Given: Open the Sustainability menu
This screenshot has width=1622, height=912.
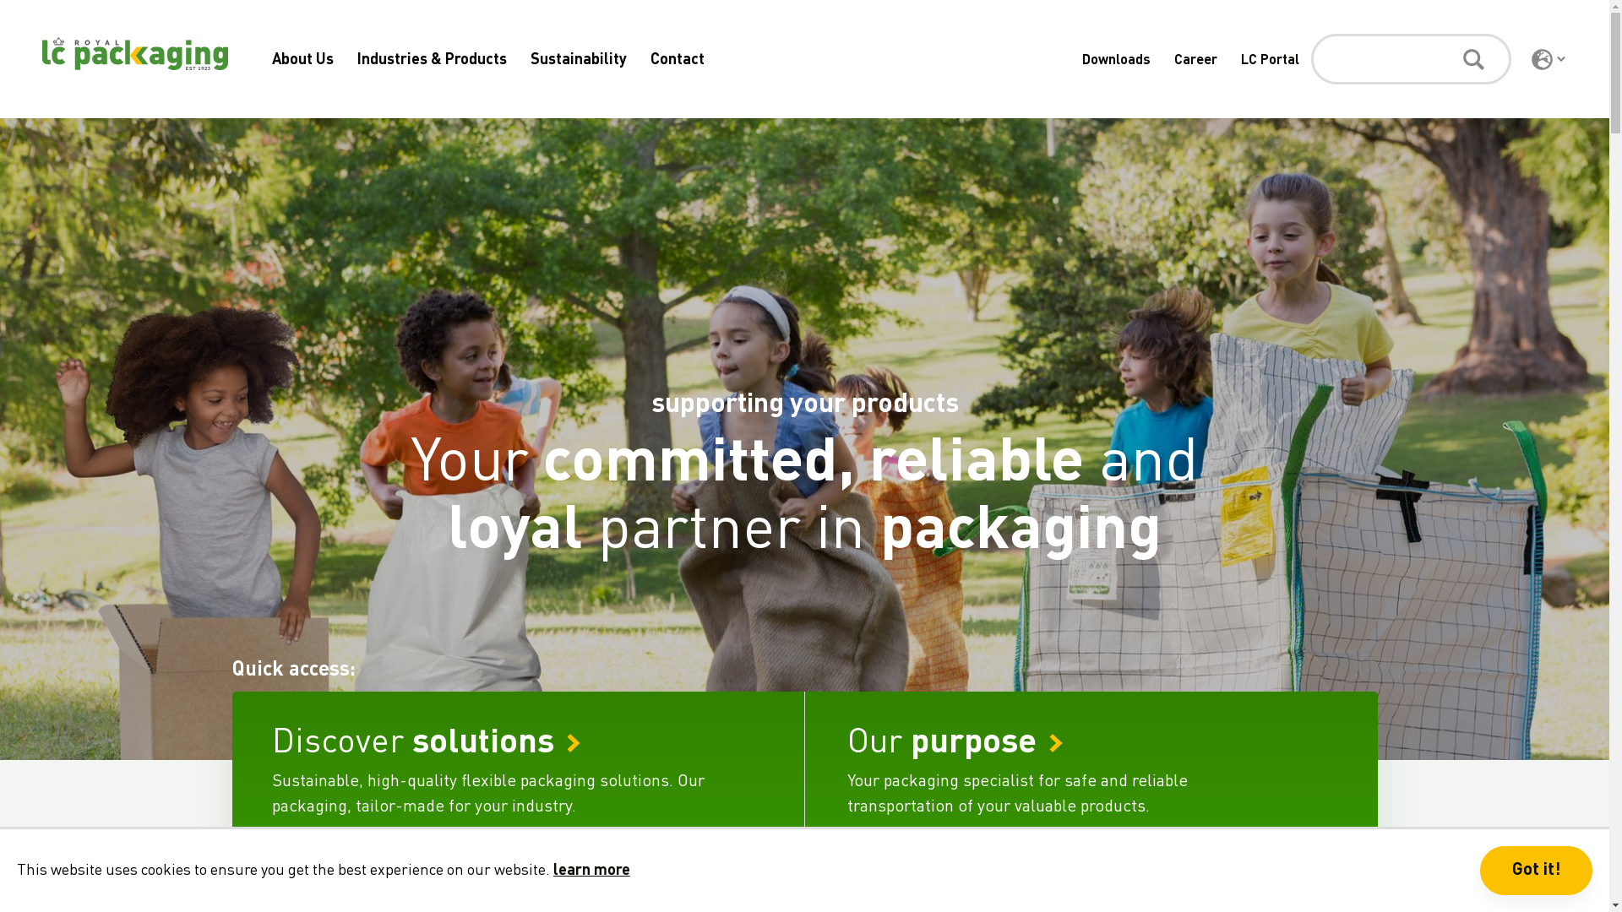Looking at the screenshot, I should (579, 59).
